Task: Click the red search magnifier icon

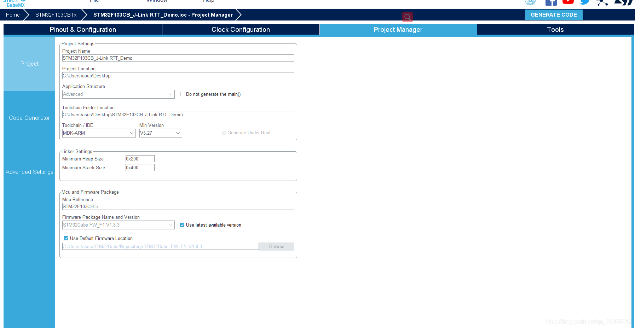Action: pos(408,17)
